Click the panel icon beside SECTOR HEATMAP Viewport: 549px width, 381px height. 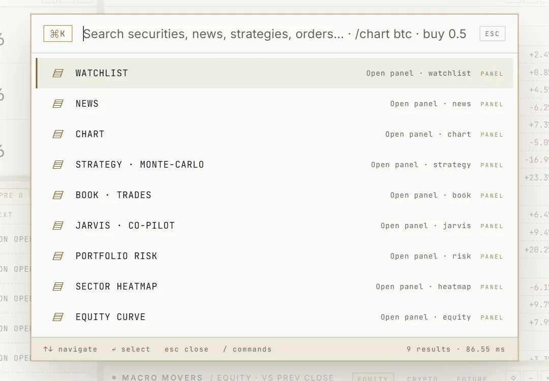(58, 287)
